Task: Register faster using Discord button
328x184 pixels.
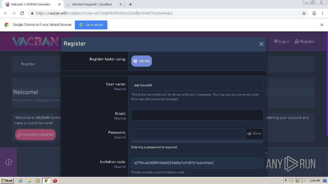Action: pos(141,61)
